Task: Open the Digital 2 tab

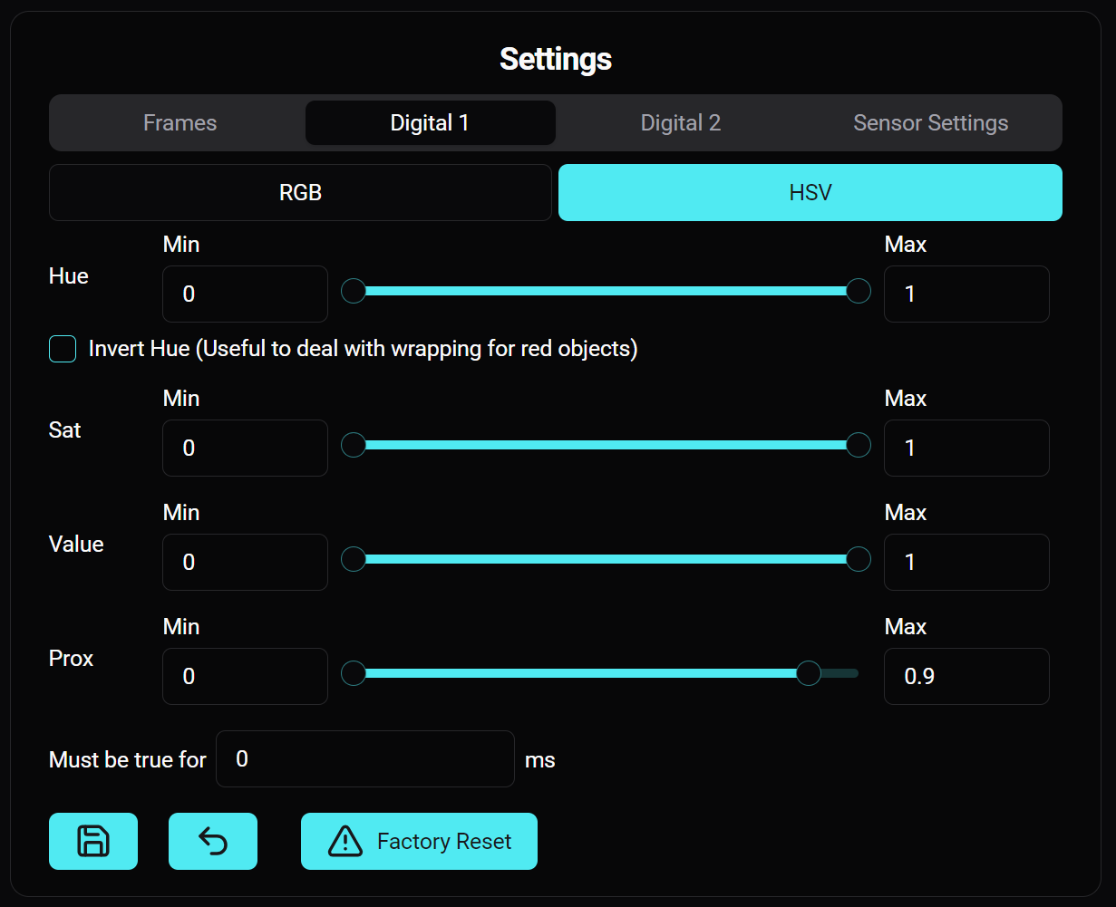Action: [x=680, y=122]
